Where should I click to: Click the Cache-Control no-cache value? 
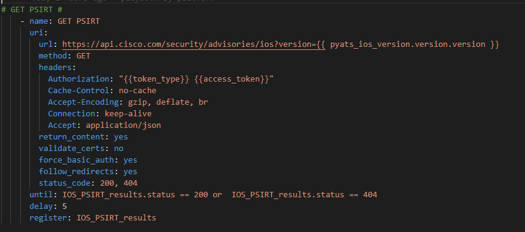pyautogui.click(x=137, y=91)
